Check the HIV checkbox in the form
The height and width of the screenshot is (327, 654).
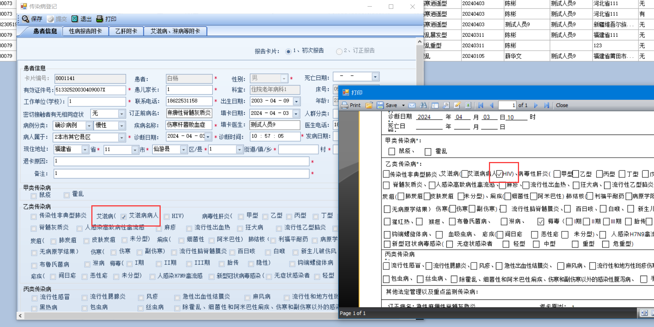(x=167, y=217)
